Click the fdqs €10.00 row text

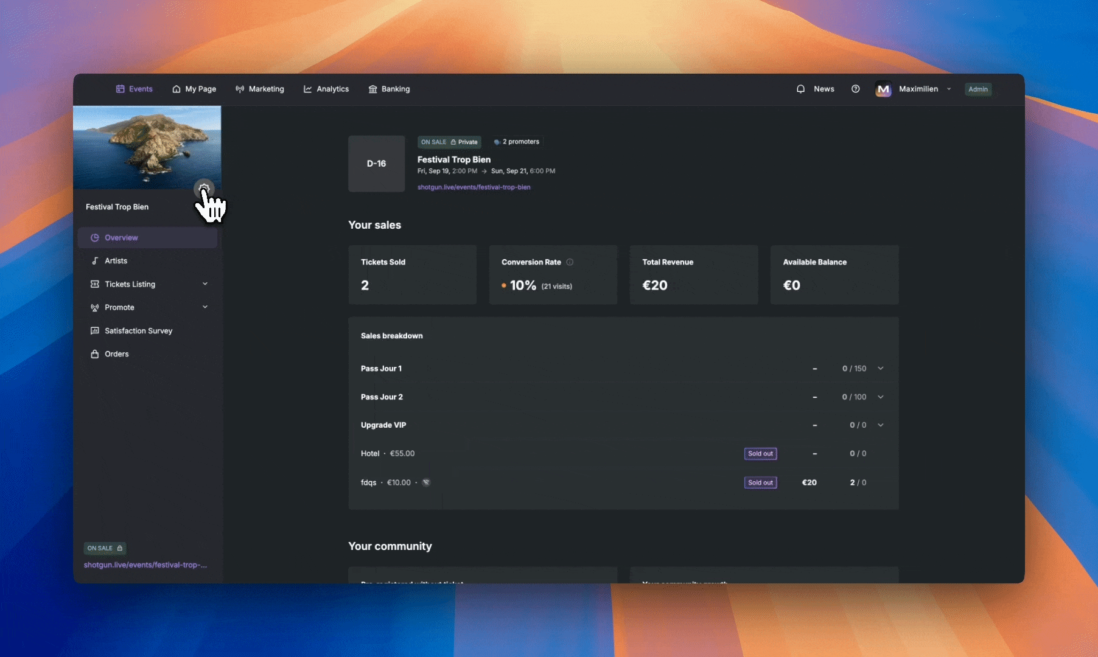(386, 482)
